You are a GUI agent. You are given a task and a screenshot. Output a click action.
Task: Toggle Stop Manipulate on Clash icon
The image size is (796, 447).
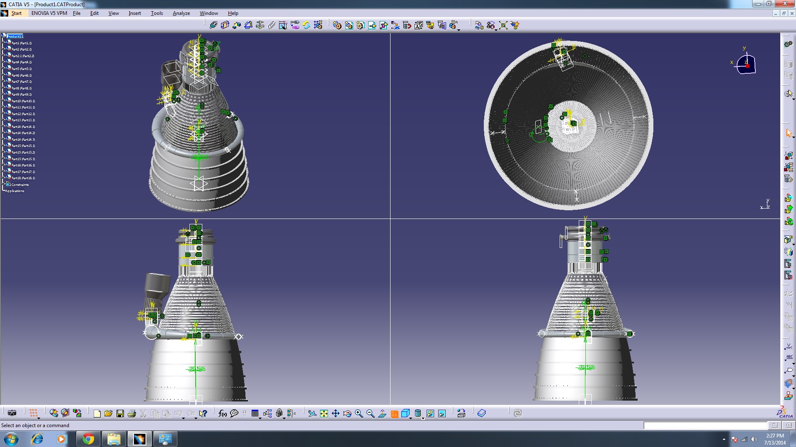[515, 25]
